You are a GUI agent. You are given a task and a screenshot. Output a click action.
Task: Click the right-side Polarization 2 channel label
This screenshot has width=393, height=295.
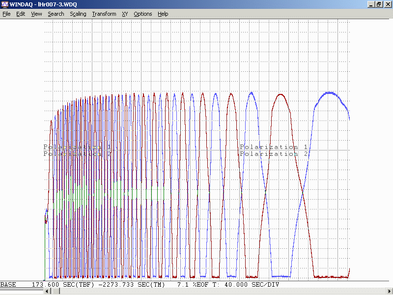[x=274, y=154]
